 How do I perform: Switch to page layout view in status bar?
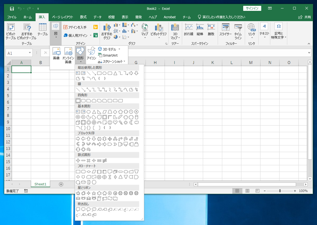[x=247, y=191]
